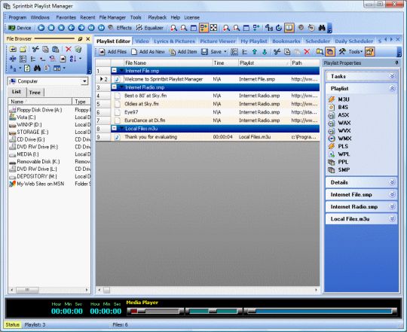The width and height of the screenshot is (407, 332).
Task: Expand Internet Radio.smp section in properties panel
Action: 392,207
